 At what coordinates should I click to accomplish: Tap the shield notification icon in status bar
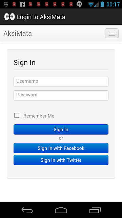coord(6,4)
